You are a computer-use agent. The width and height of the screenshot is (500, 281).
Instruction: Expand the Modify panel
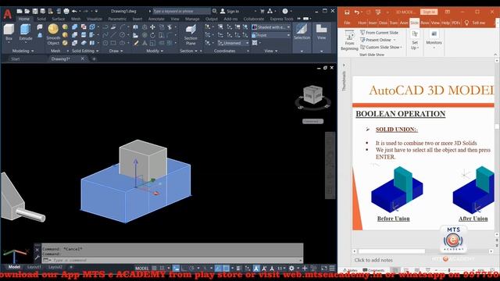(x=155, y=51)
